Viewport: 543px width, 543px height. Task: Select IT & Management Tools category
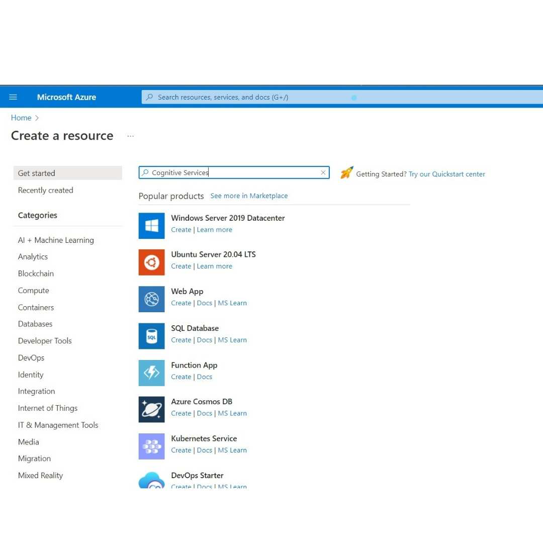tap(58, 425)
